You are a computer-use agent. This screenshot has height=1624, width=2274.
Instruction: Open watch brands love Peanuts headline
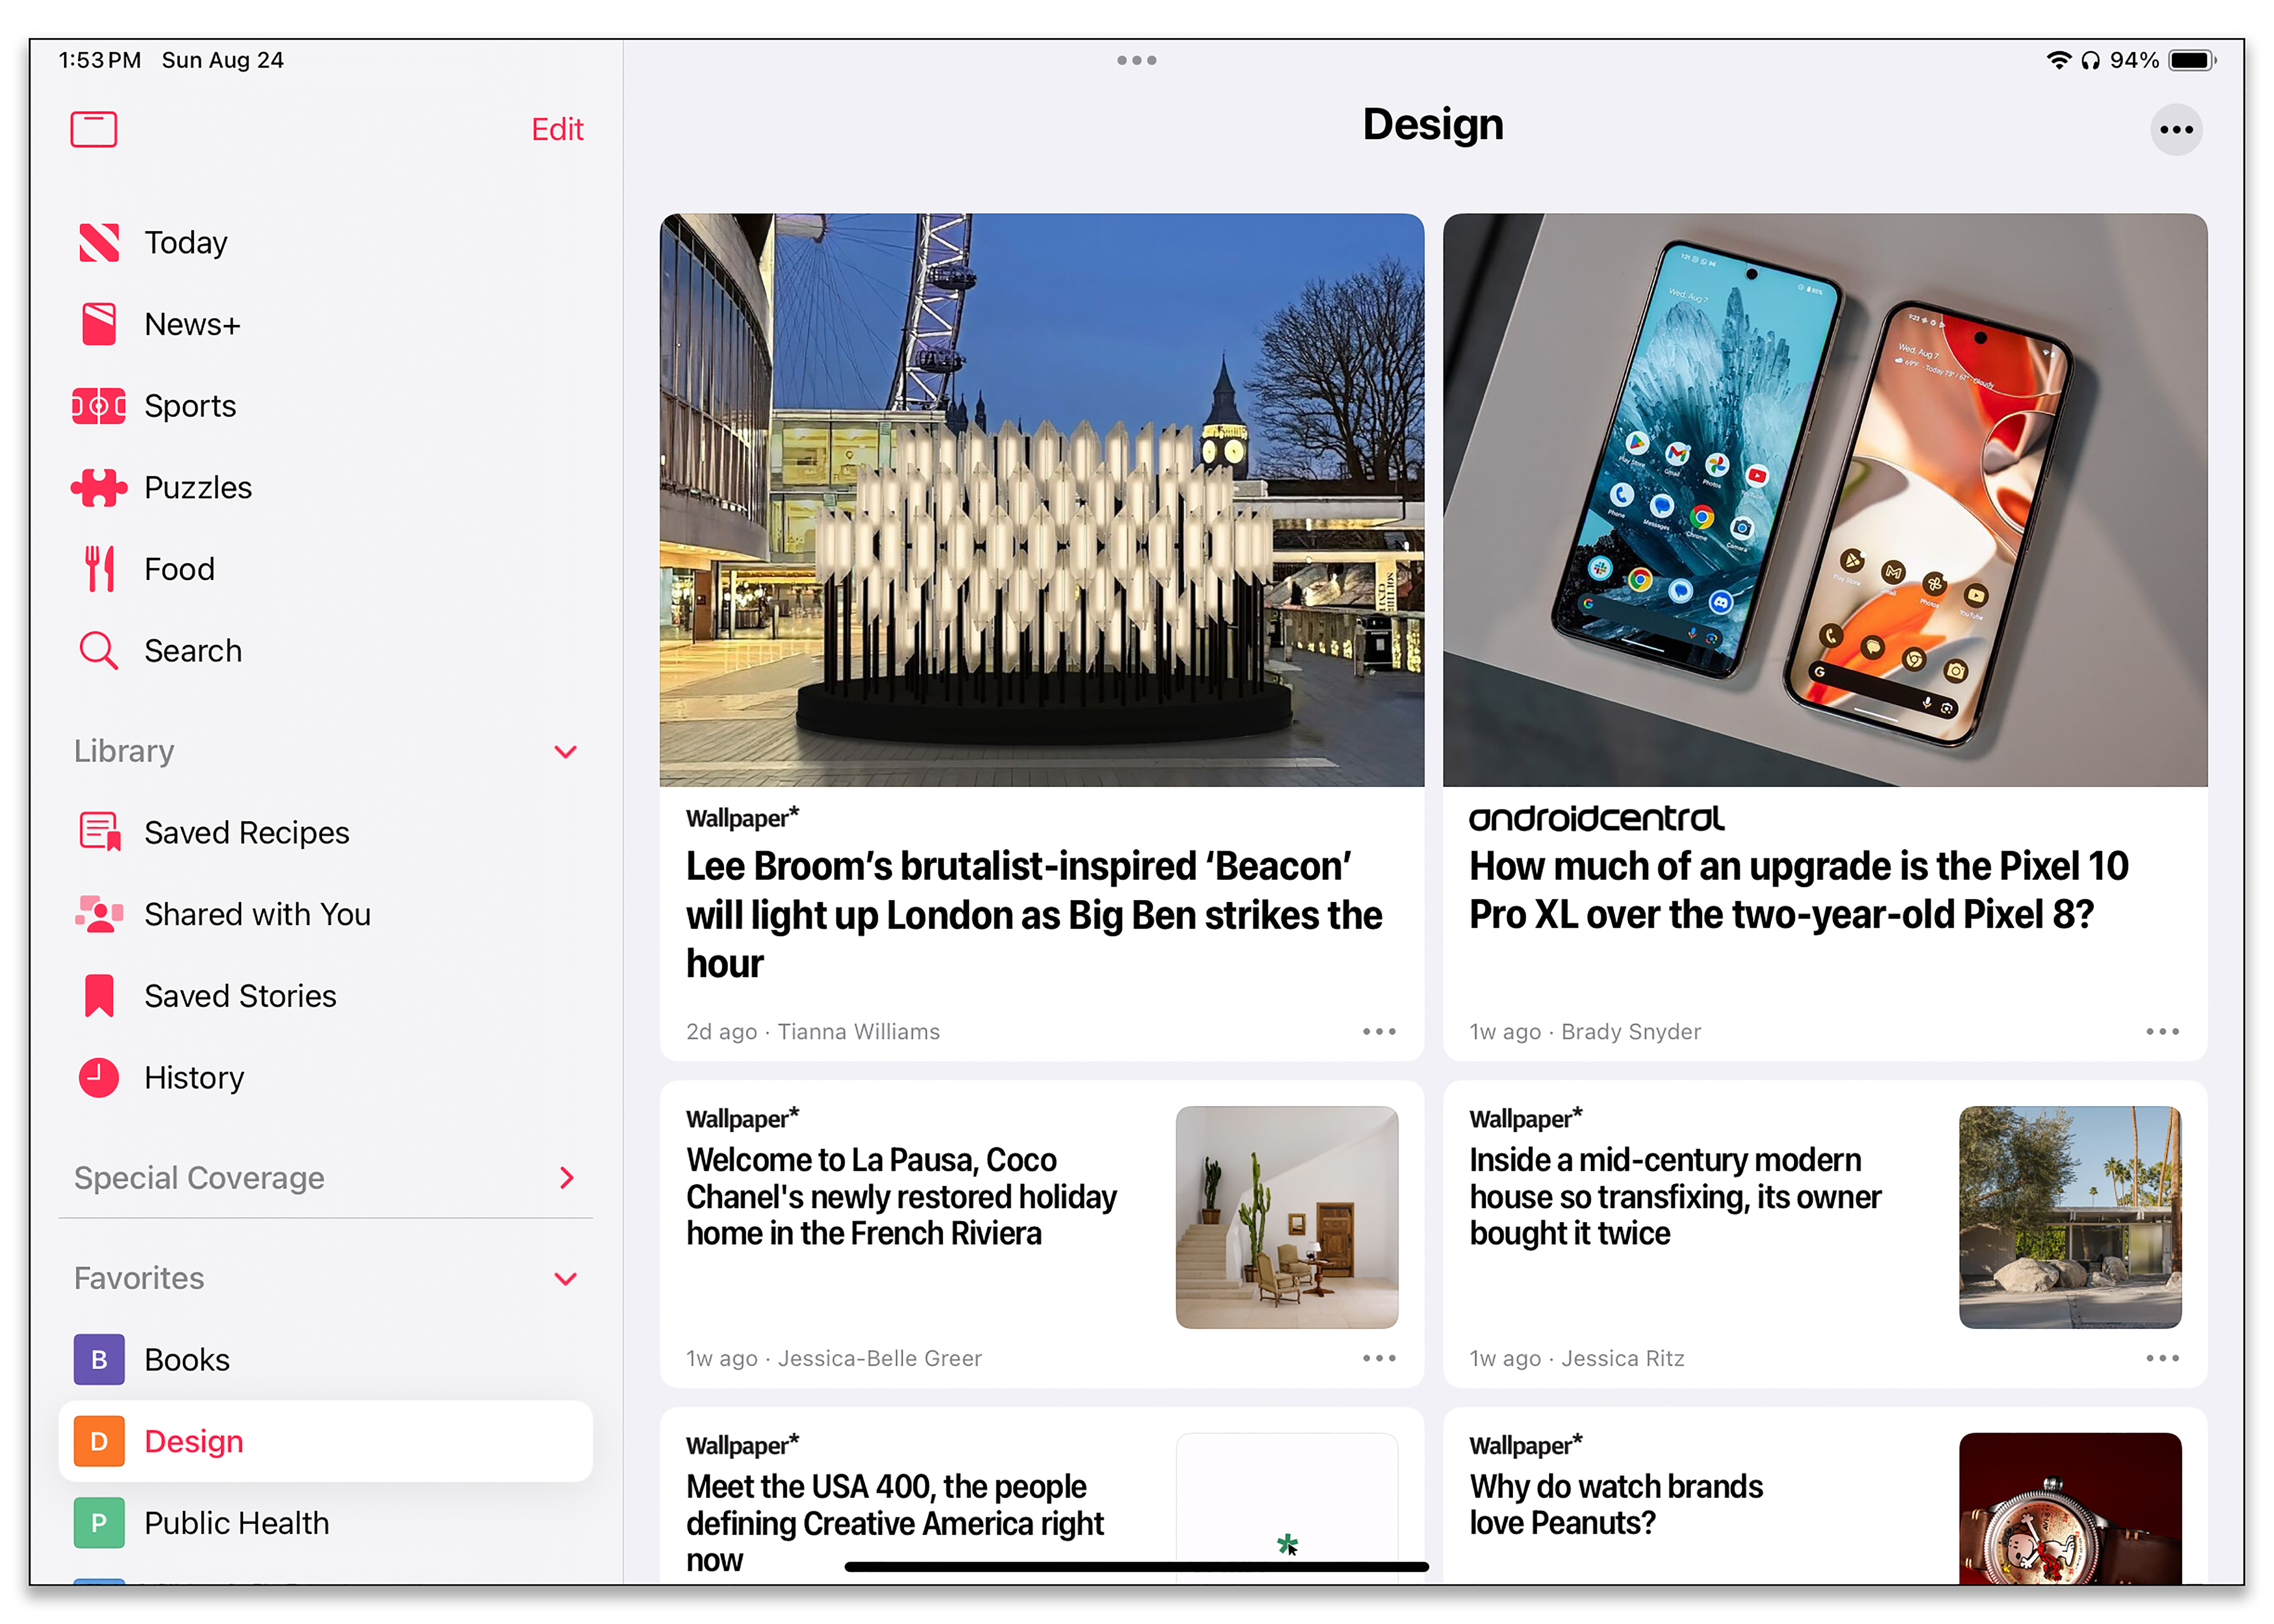click(x=1616, y=1504)
